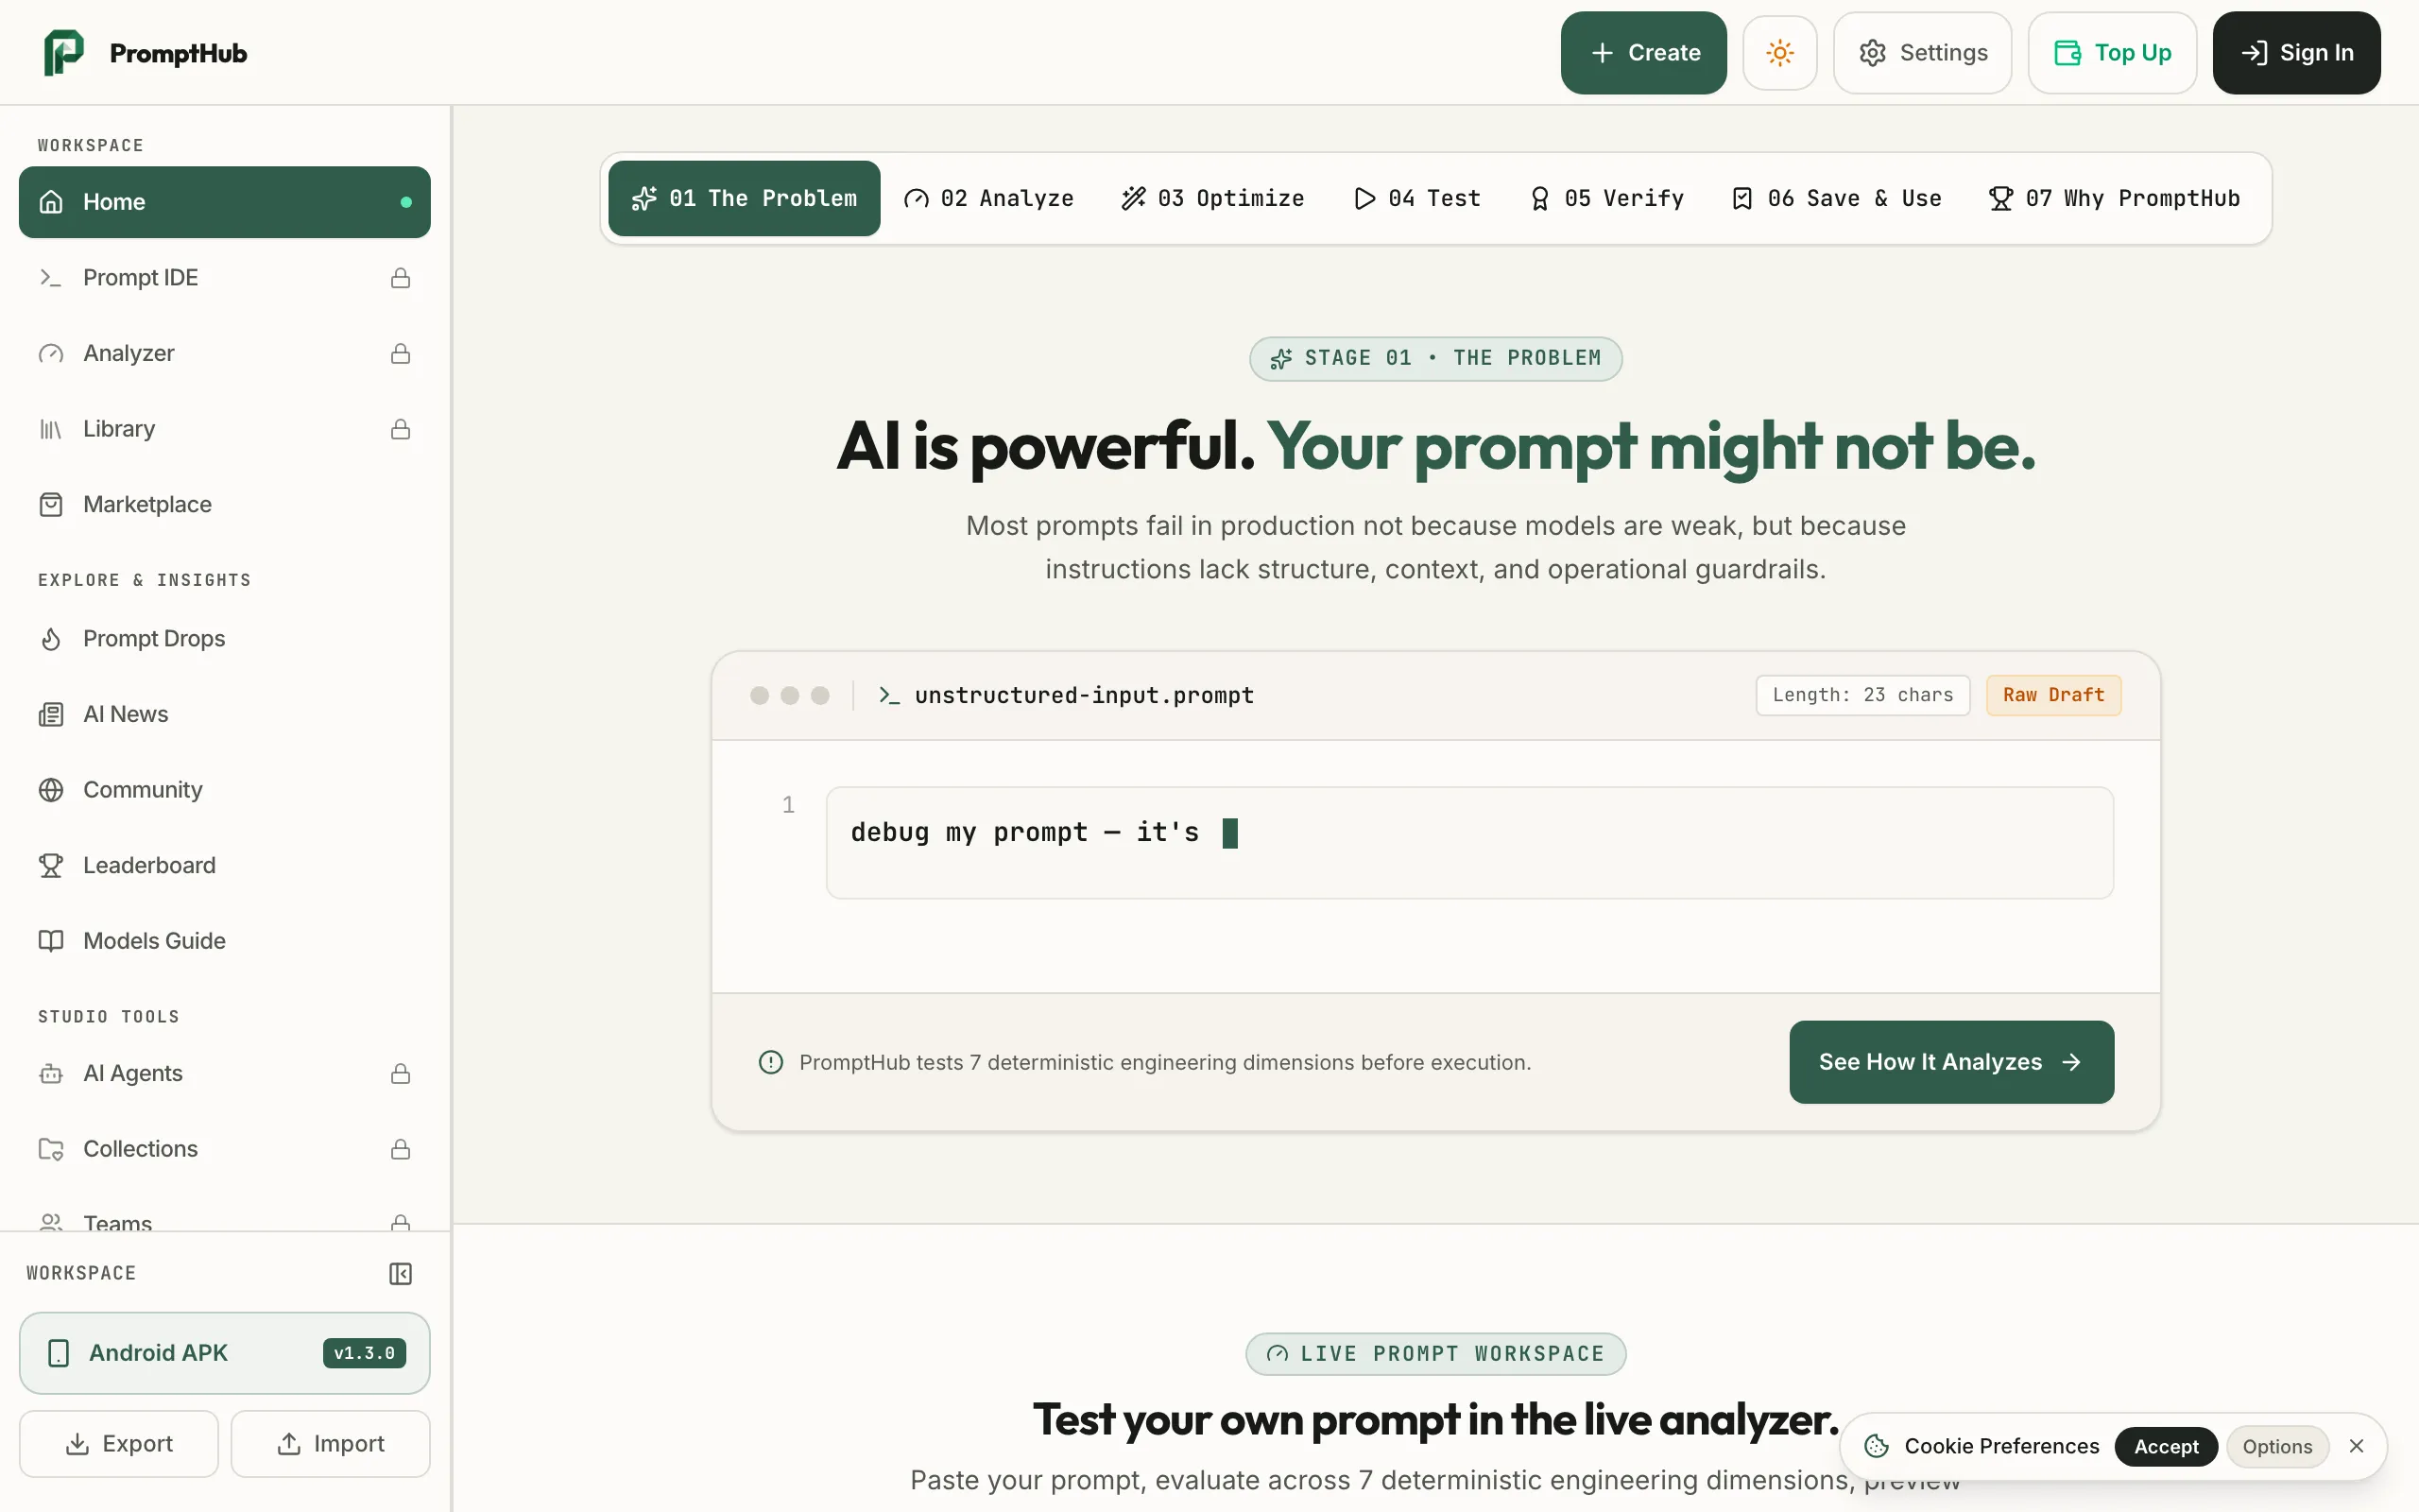Click the Export button
This screenshot has height=1512, width=2419.
pyautogui.click(x=118, y=1443)
